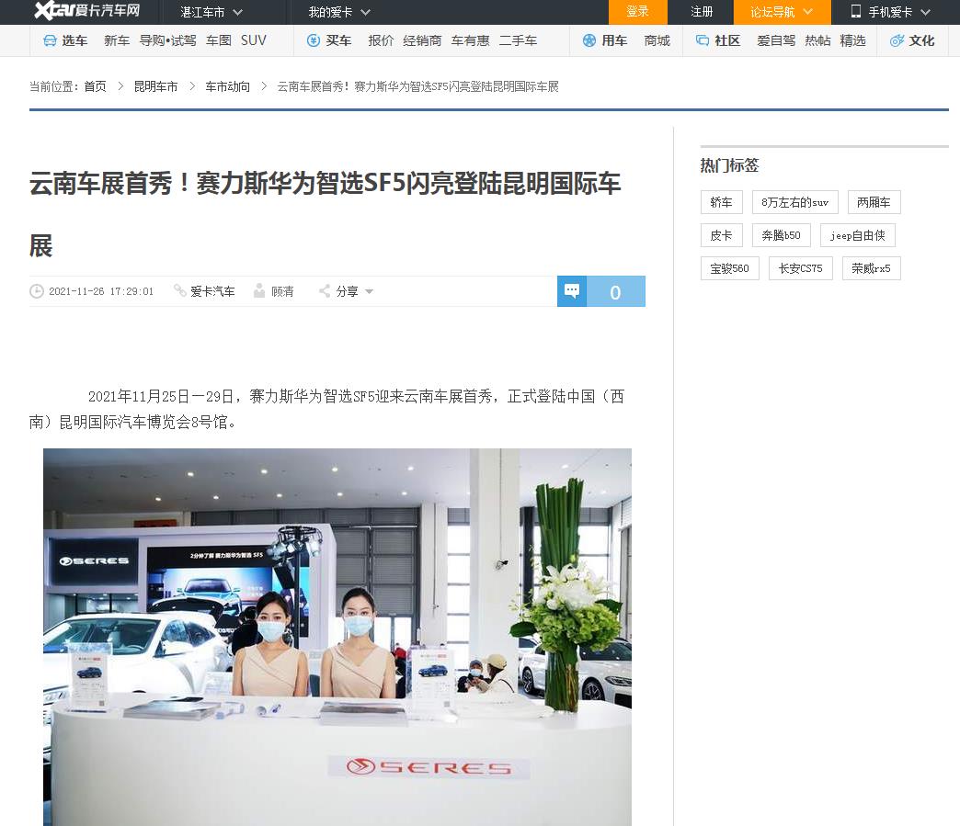Click the 社区 chat bubbles icon
Image resolution: width=960 pixels, height=826 pixels.
[x=703, y=41]
